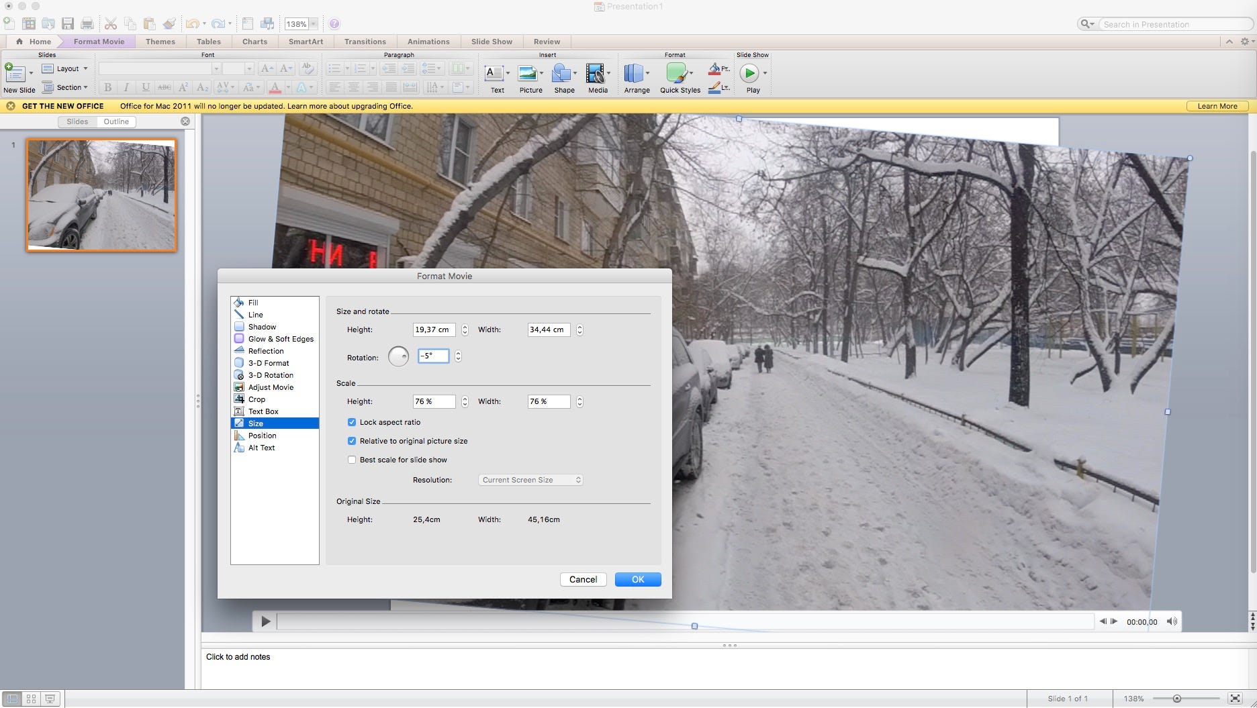This screenshot has height=708, width=1257.
Task: Open the Review ribbon tab
Action: [547, 42]
